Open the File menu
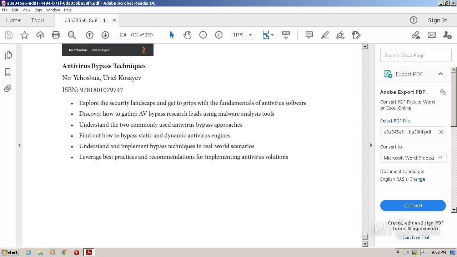 (x=5, y=10)
